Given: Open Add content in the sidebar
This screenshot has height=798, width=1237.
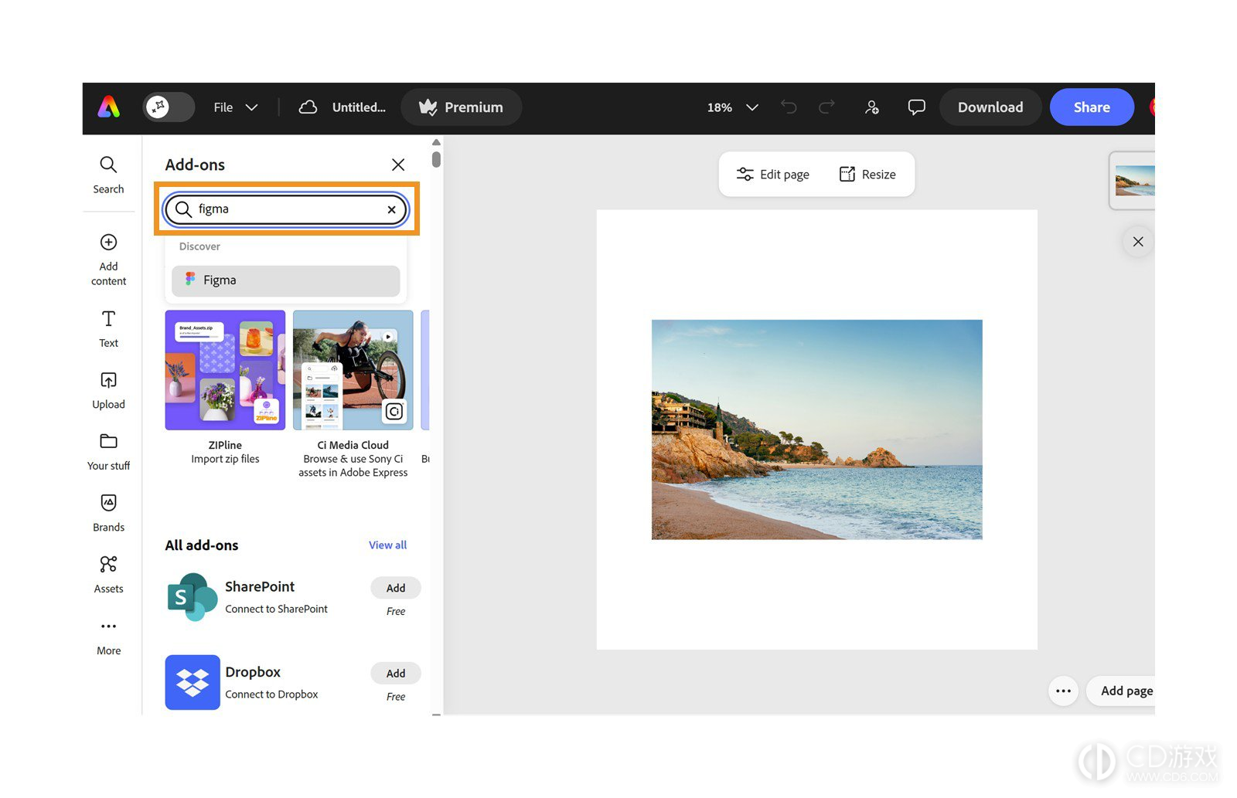Looking at the screenshot, I should click(108, 260).
